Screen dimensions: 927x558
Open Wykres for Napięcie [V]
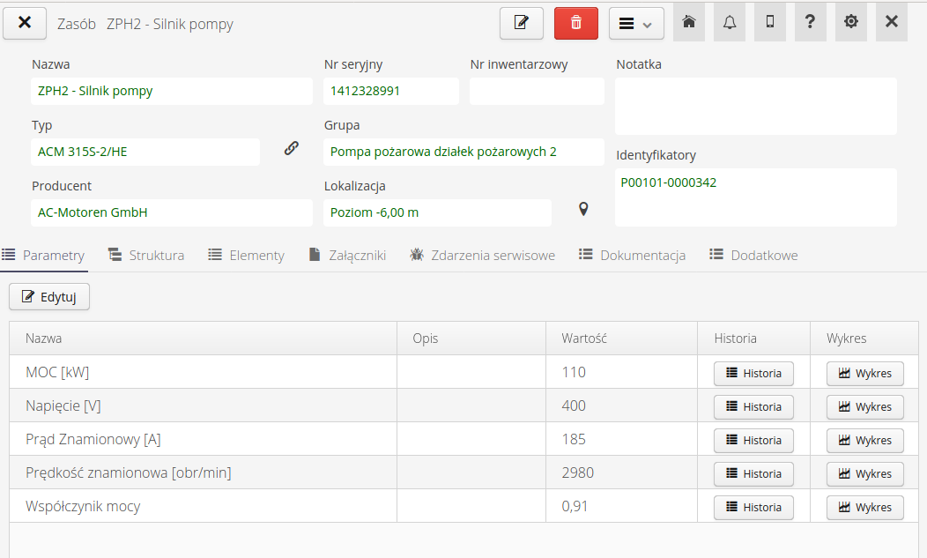[x=864, y=407]
